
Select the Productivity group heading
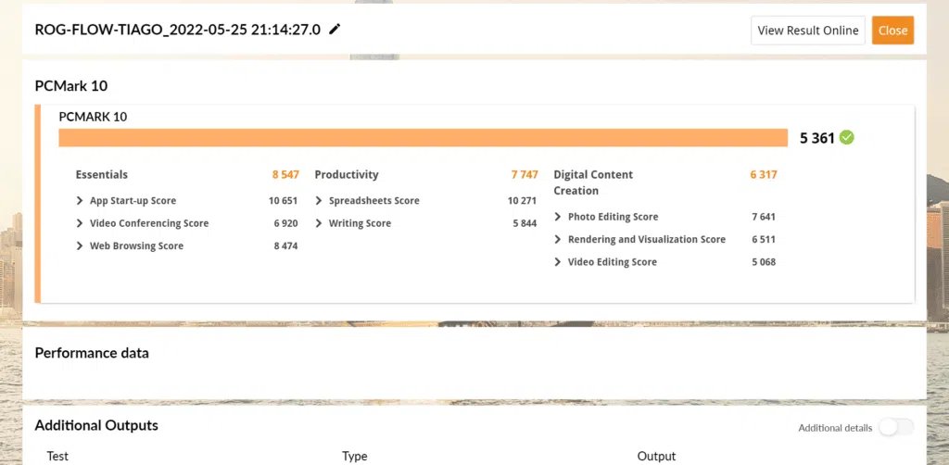coord(347,175)
